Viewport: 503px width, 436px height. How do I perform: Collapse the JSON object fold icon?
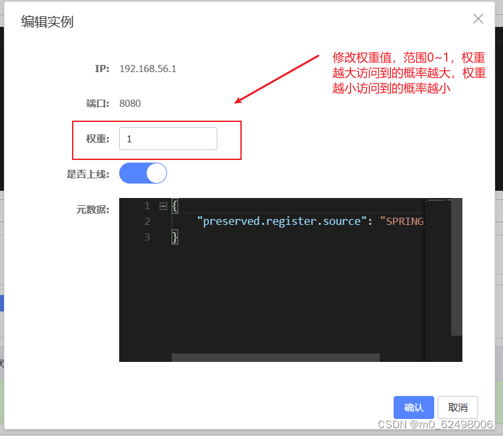[163, 206]
